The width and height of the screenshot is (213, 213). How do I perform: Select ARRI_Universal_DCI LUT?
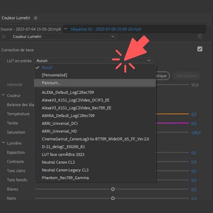tap(95, 124)
